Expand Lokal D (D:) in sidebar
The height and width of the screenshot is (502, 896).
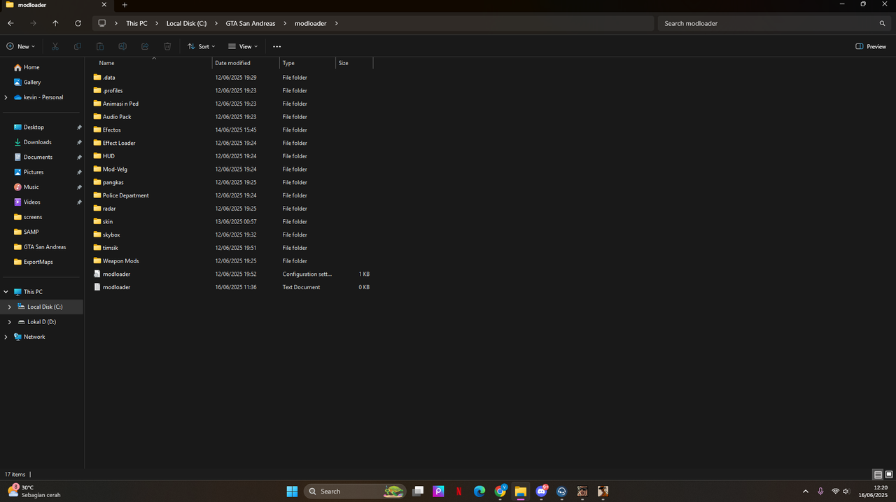coord(10,322)
